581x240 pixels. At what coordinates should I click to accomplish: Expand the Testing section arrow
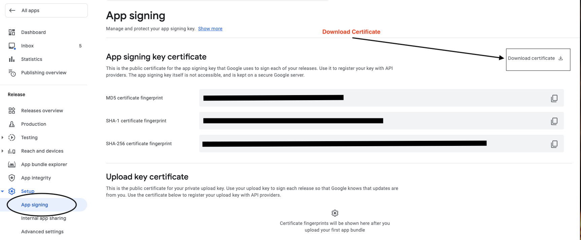[2, 137]
